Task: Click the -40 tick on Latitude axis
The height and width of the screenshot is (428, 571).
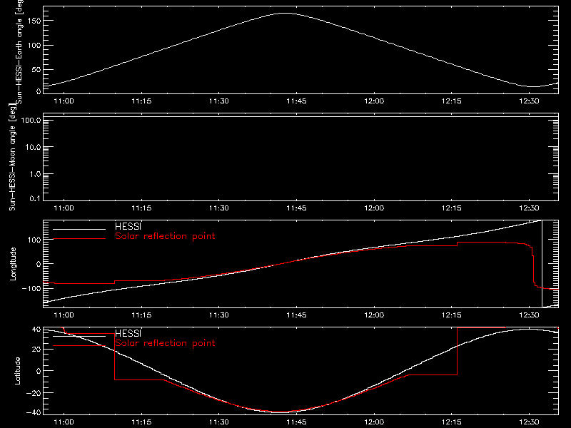Action: point(34,412)
